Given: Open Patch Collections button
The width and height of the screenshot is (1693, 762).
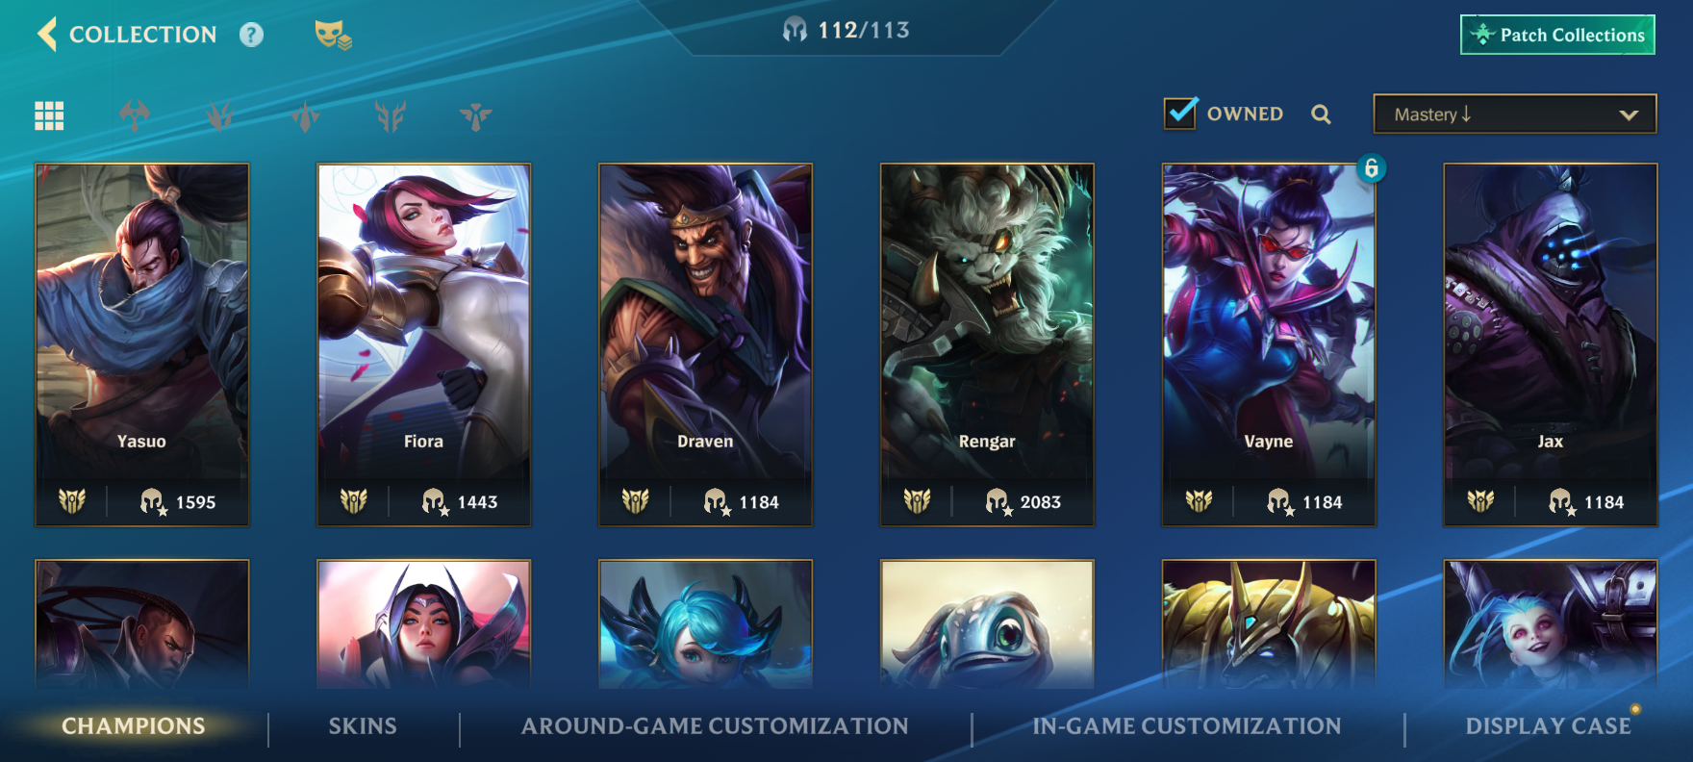Looking at the screenshot, I should click(1557, 35).
